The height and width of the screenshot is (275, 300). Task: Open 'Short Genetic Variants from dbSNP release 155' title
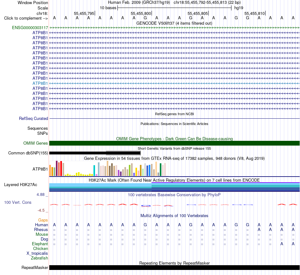click(174, 148)
